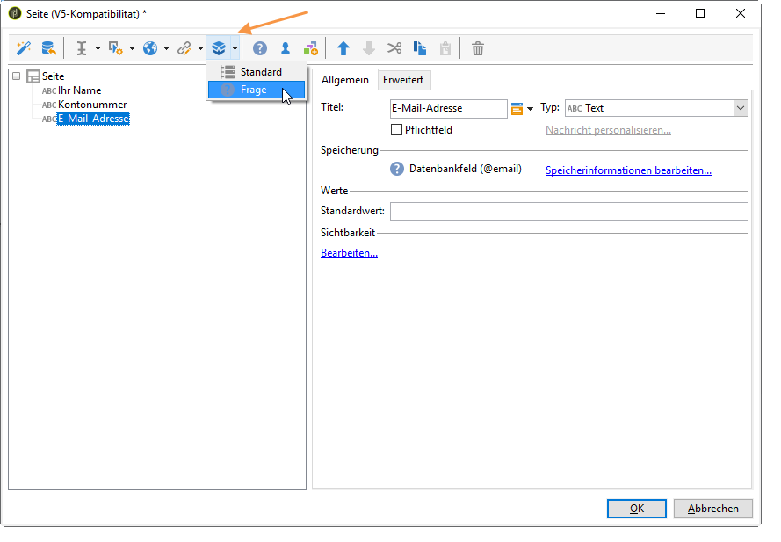Viewport: 781px width, 542px height.
Task: Toggle the Pflichtfeld checkbox
Action: click(x=396, y=130)
